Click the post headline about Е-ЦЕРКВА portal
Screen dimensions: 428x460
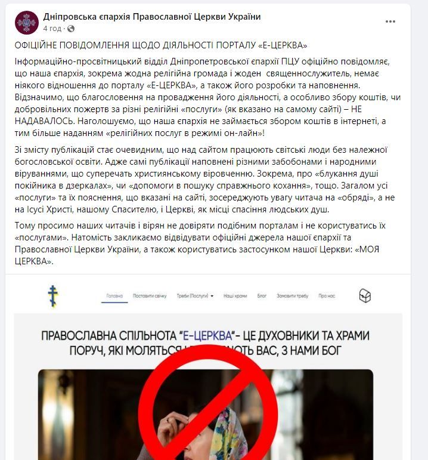pyautogui.click(x=161, y=45)
